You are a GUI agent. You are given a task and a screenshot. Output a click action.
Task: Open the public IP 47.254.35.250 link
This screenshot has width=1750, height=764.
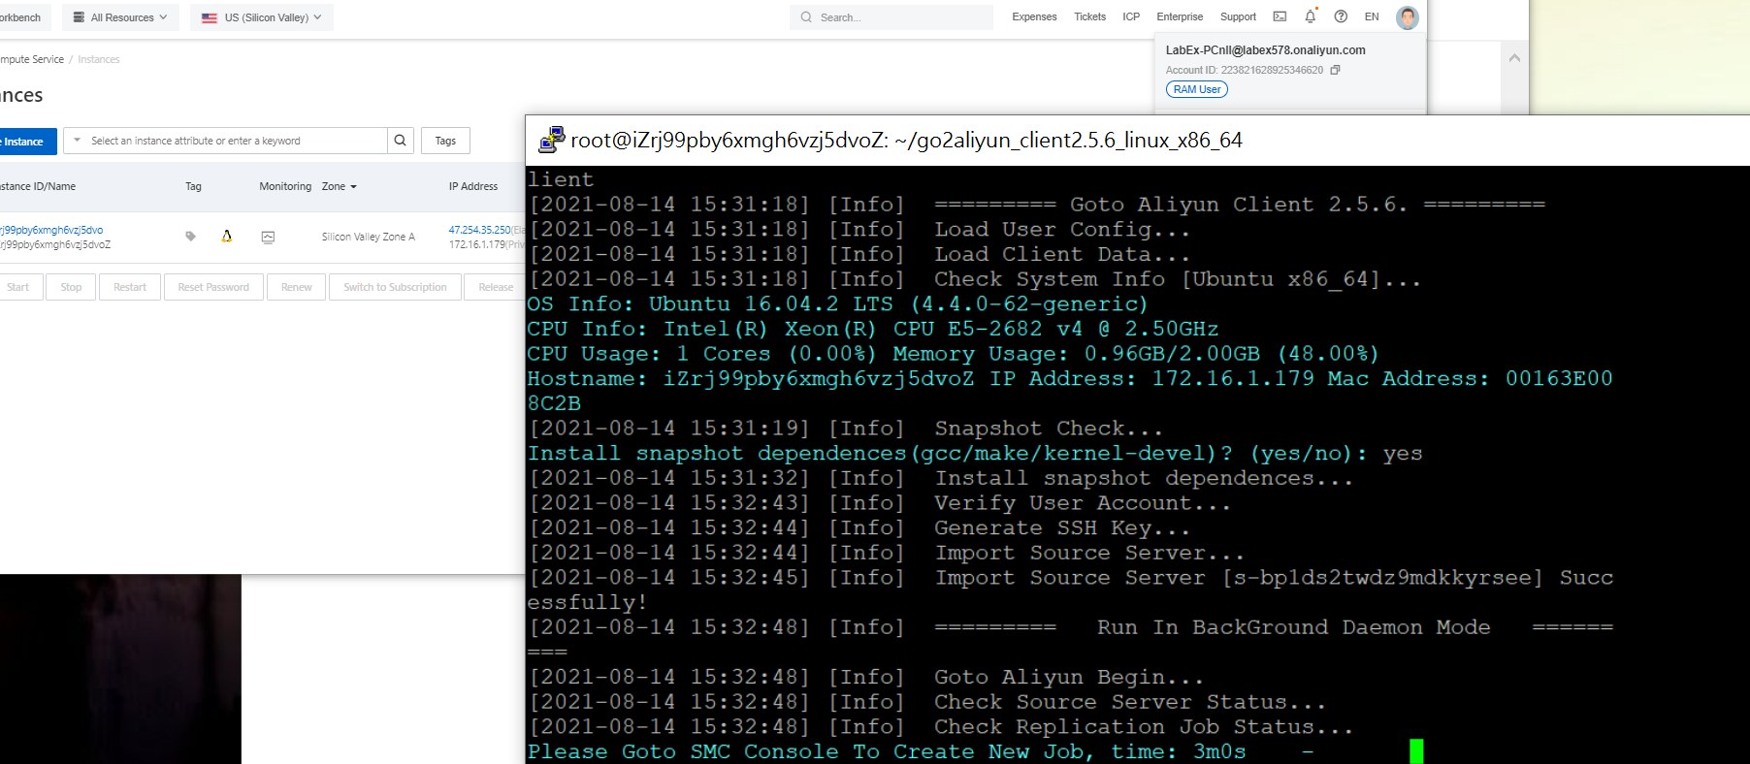click(x=479, y=230)
